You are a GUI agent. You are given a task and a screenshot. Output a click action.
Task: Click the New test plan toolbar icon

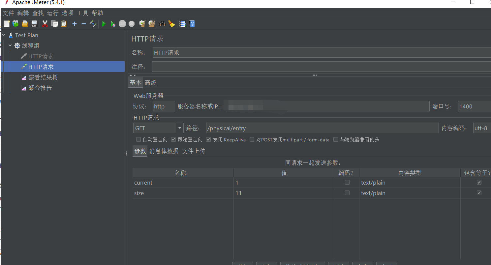7,24
